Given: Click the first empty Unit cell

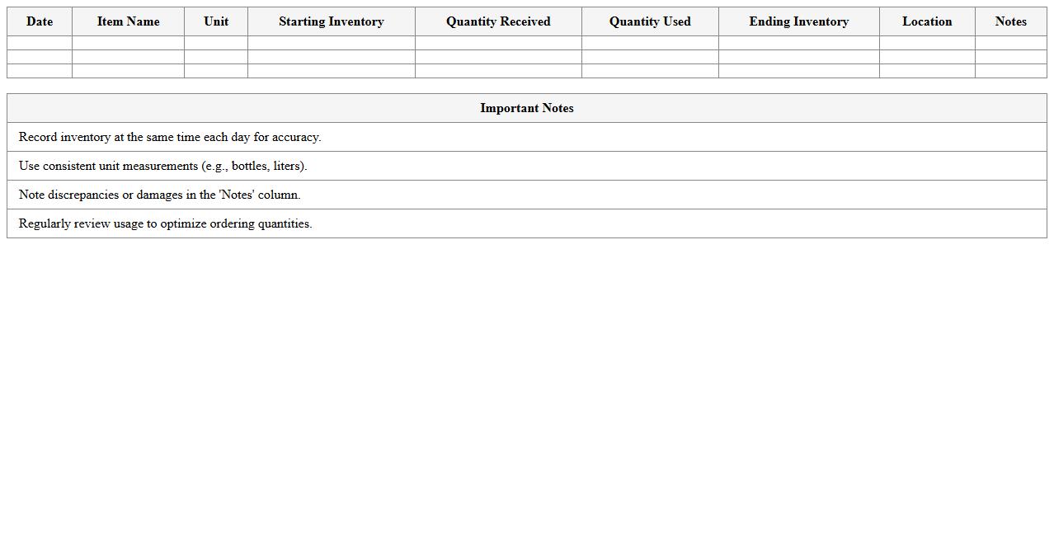Looking at the screenshot, I should tap(215, 42).
